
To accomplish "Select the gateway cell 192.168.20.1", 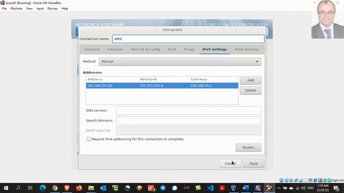I will [201, 86].
